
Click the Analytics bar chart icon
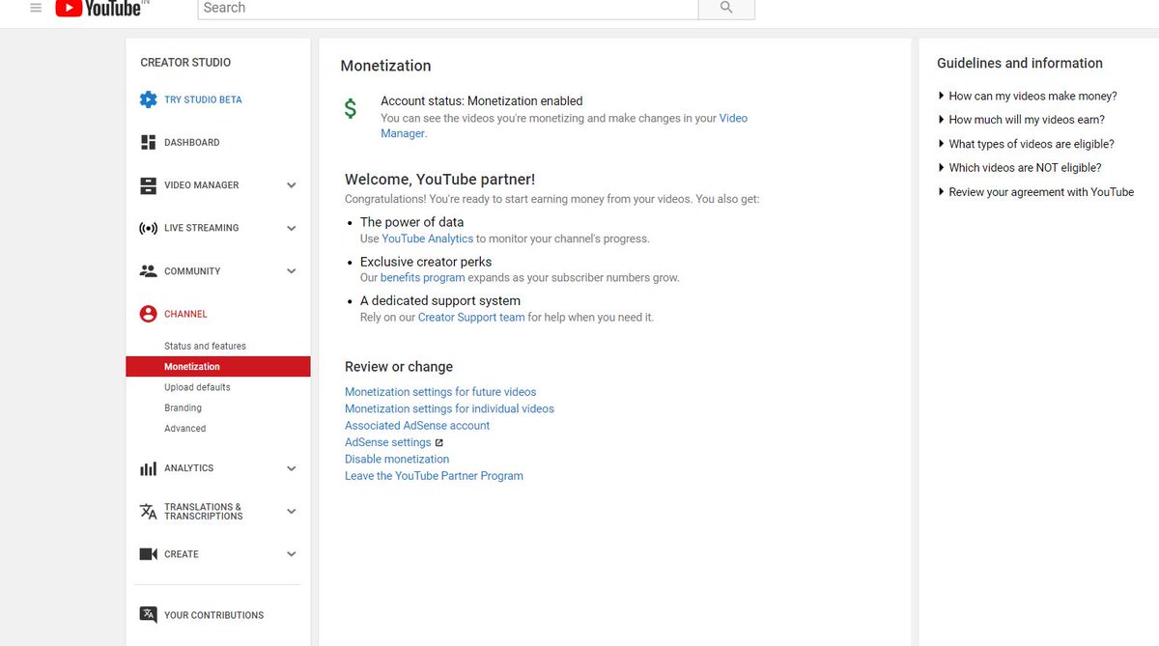148,468
